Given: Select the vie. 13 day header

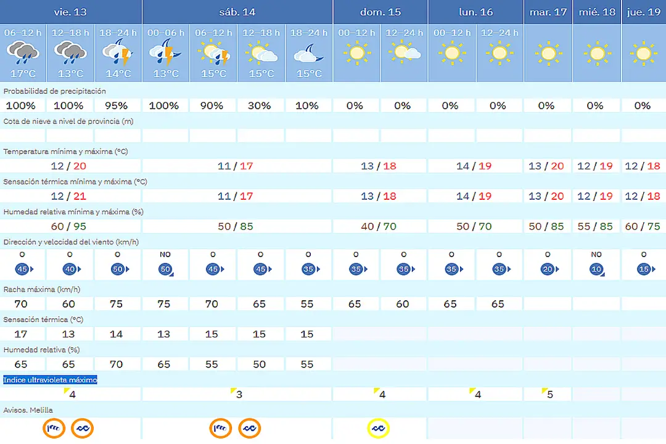Looking at the screenshot, I should point(70,12).
